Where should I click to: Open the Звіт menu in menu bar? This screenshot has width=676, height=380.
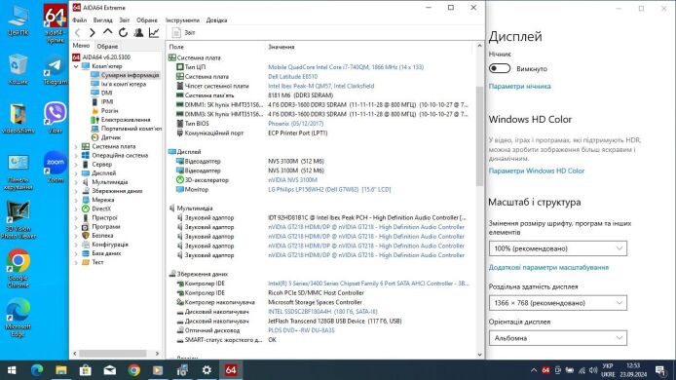coord(124,19)
